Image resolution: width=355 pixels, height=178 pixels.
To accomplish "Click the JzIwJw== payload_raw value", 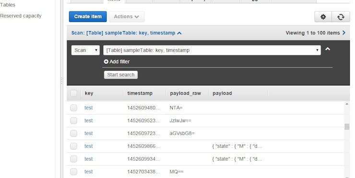I will pos(180,121).
